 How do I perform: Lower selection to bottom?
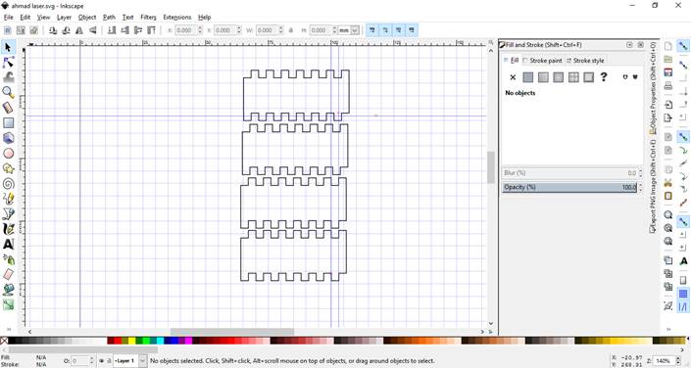tap(112, 30)
